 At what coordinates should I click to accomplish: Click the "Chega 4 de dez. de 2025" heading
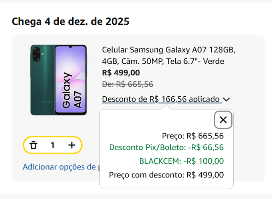click(x=71, y=21)
